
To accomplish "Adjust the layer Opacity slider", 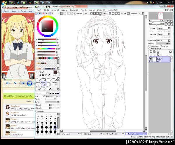I will (x=163, y=43).
